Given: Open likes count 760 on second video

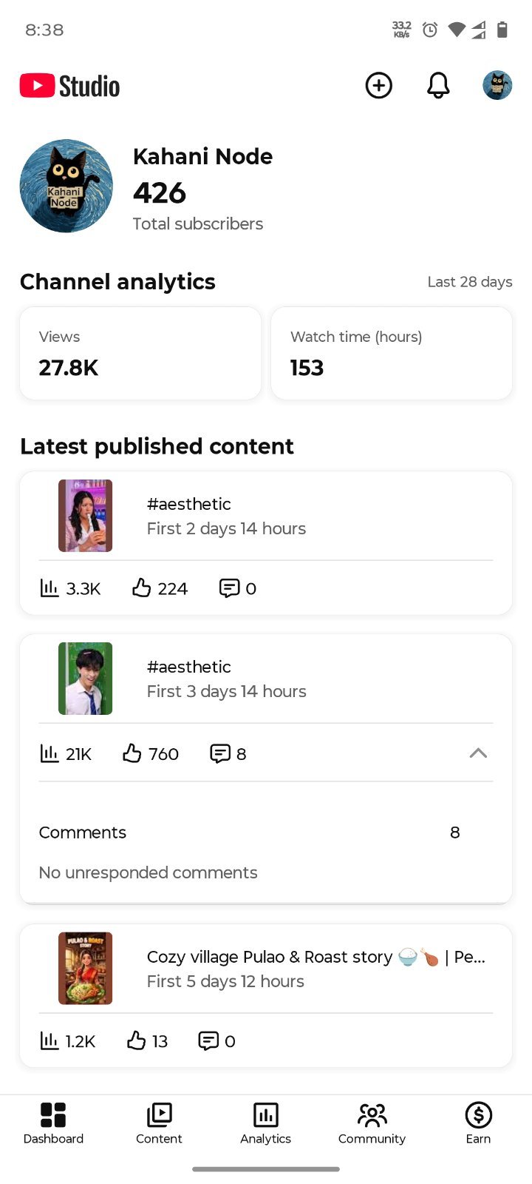Looking at the screenshot, I should (151, 753).
